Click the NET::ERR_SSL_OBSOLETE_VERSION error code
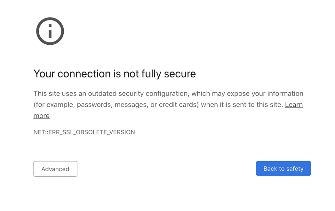This screenshot has height=211, width=335. coord(84,132)
